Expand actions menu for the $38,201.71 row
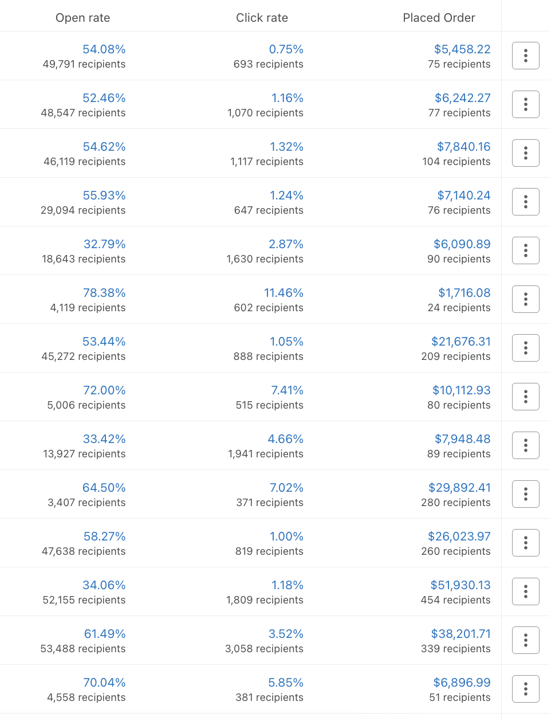 coord(525,640)
